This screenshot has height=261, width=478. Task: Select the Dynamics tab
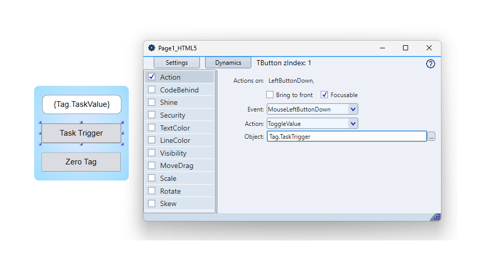click(x=228, y=63)
